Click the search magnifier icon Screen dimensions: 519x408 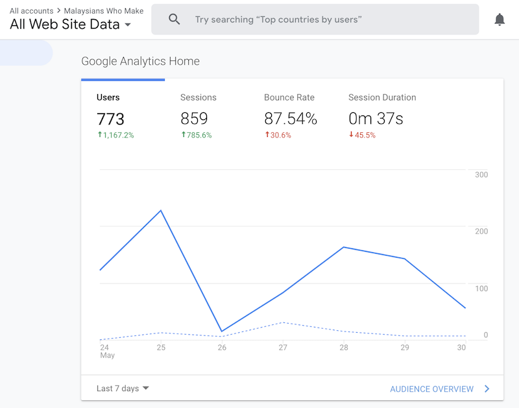(174, 19)
